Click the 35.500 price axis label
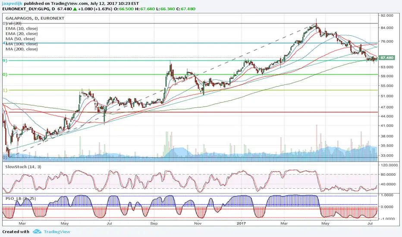 pos(387,146)
